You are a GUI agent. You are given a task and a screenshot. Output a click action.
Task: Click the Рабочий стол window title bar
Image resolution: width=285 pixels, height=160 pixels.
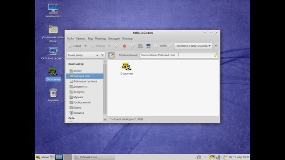click(x=142, y=33)
